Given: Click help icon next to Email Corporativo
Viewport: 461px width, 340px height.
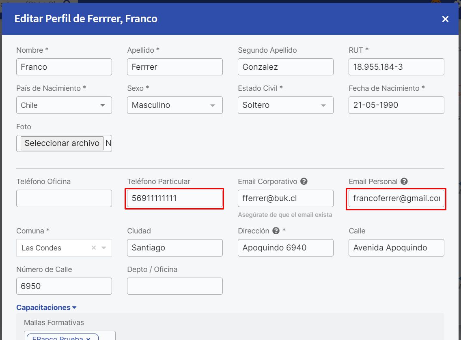Looking at the screenshot, I should pyautogui.click(x=304, y=182).
